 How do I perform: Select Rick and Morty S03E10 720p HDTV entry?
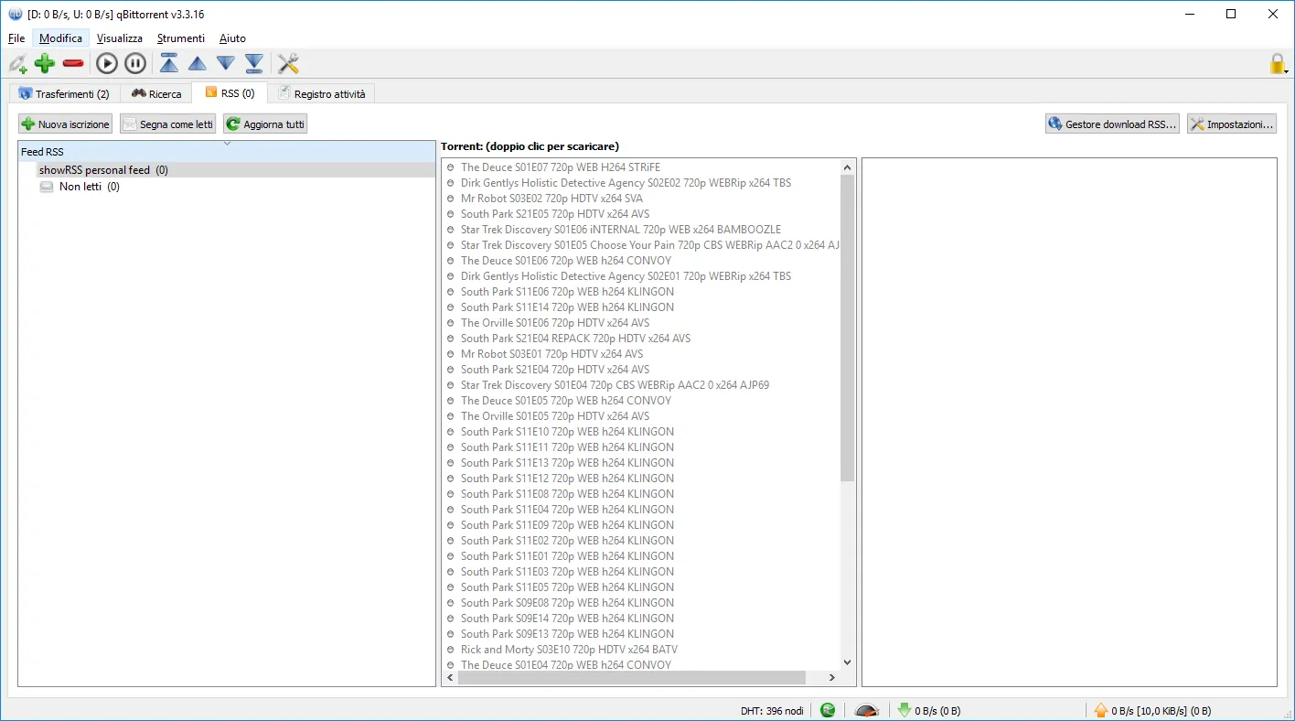click(x=569, y=650)
